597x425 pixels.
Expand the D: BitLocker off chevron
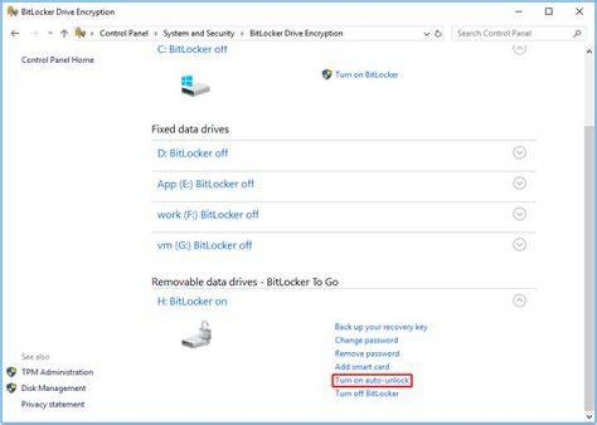[x=519, y=152]
